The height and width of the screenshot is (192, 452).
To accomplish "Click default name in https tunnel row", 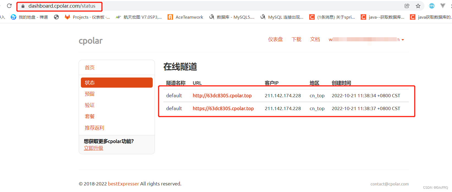I will point(174,108).
